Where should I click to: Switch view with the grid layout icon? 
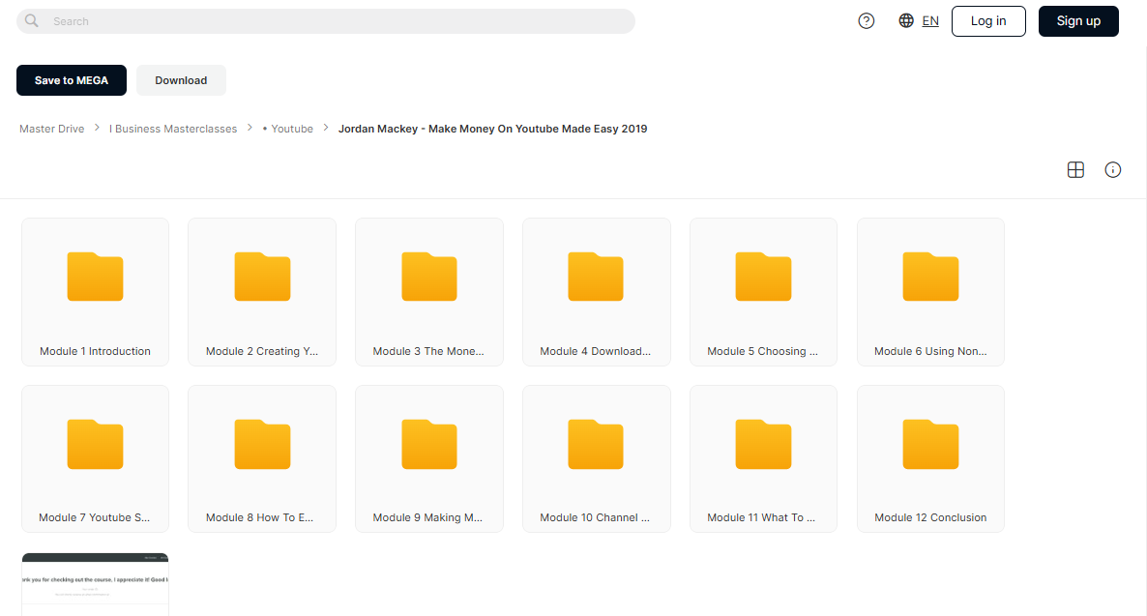click(x=1075, y=170)
